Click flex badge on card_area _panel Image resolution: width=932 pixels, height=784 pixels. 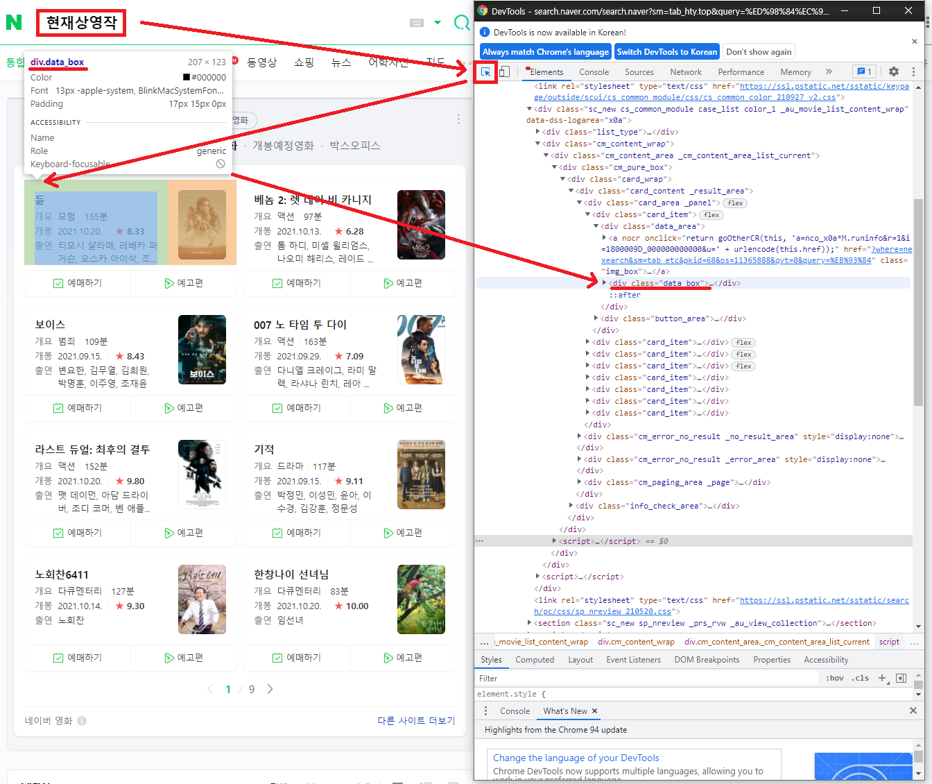click(735, 203)
